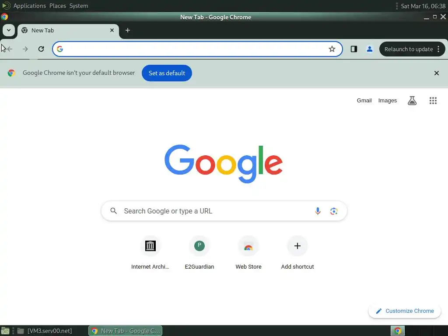The height and width of the screenshot is (336, 448).
Task: Bookmark this tab with the star icon
Action: [332, 49]
